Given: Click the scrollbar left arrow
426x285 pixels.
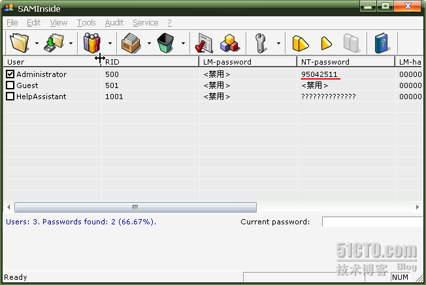Looking at the screenshot, I should pyautogui.click(x=8, y=207).
